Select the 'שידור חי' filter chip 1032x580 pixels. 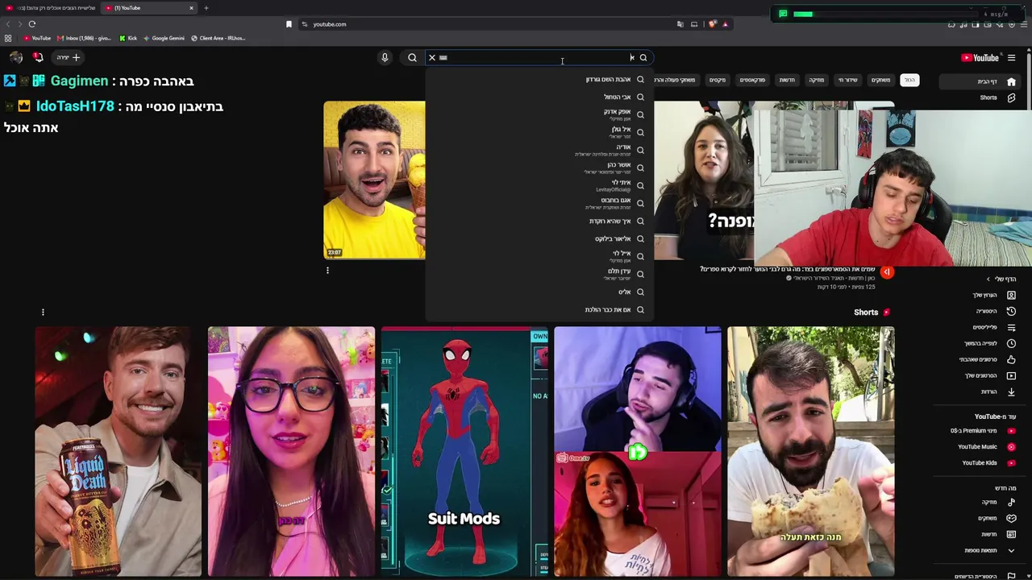847,80
